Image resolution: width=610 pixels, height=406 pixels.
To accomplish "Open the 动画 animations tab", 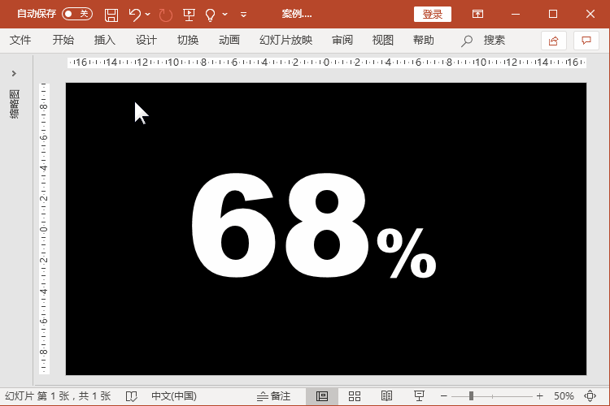I will pos(229,40).
